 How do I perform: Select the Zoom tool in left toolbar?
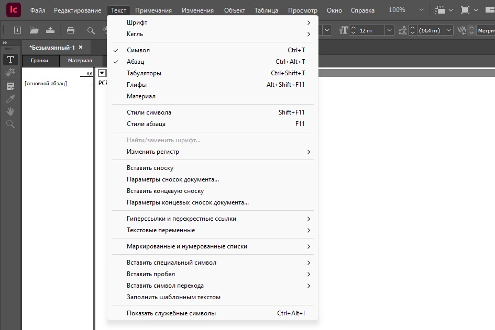pyautogui.click(x=10, y=124)
